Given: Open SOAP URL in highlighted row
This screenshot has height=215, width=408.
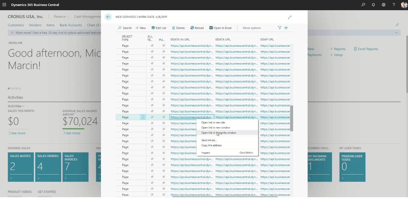Looking at the screenshot, I should pyautogui.click(x=275, y=117).
